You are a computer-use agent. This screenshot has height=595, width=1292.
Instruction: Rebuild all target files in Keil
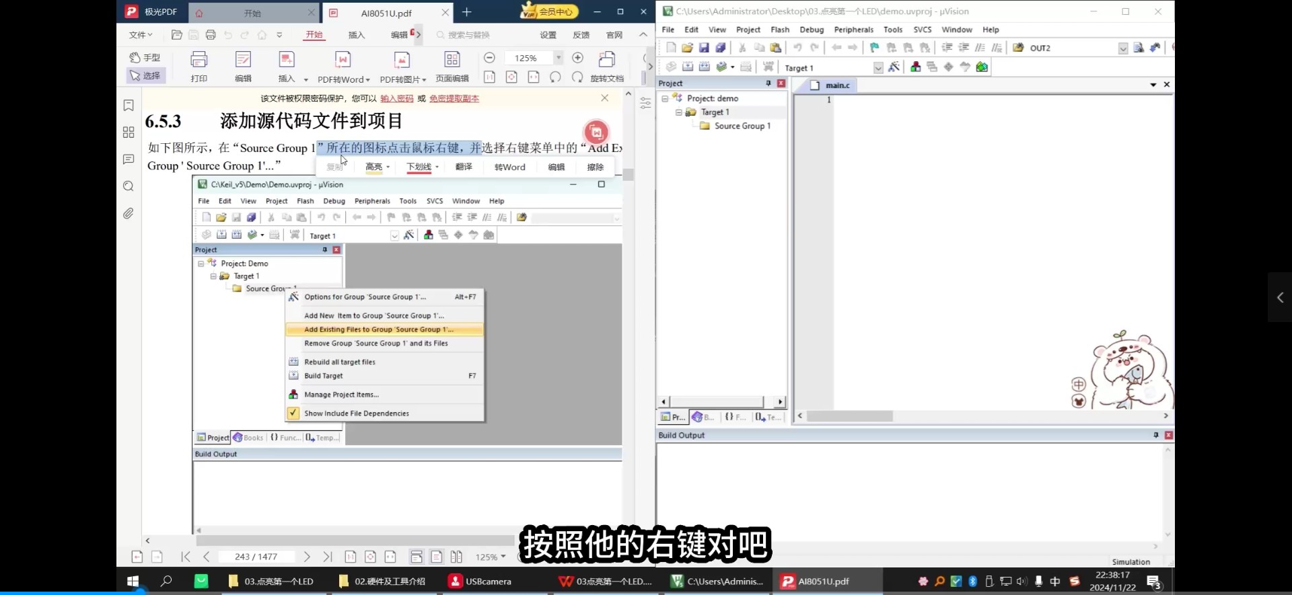[x=705, y=67]
